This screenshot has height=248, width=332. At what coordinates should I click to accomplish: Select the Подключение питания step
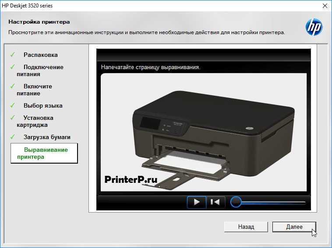(43, 70)
